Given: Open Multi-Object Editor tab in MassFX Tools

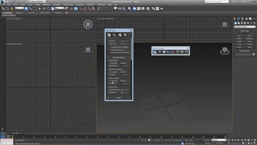Looking at the screenshot, I should point(120,35).
